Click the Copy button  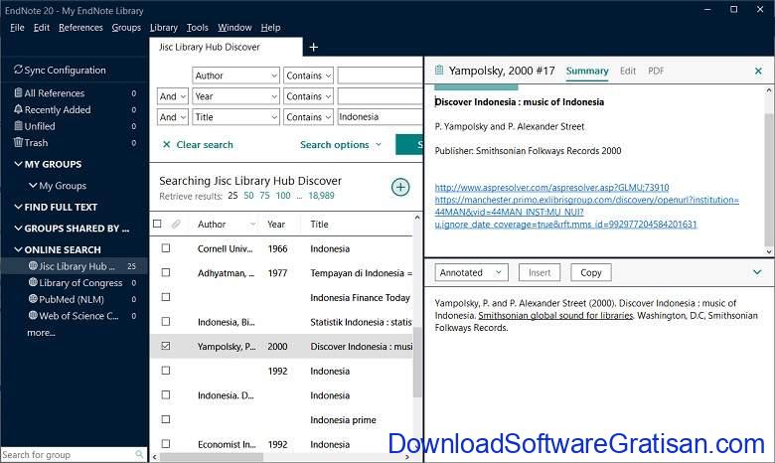[x=590, y=272]
